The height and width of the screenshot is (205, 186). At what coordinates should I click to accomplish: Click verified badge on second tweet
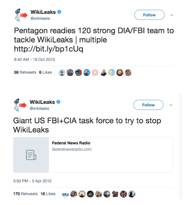coord(58,102)
